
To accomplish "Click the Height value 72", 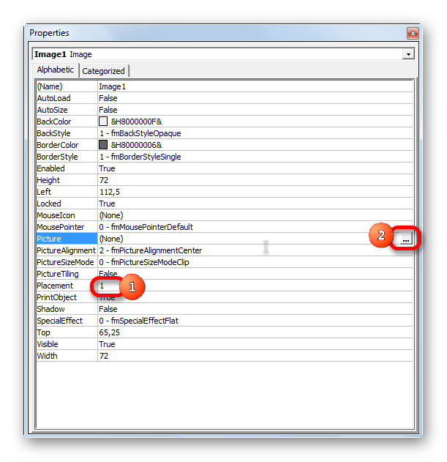I will (x=255, y=180).
